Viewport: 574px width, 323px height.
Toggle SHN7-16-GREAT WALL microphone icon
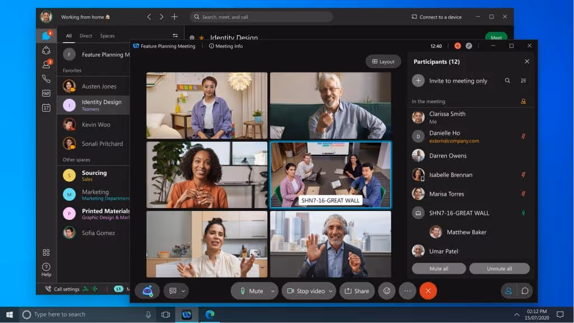coord(524,213)
